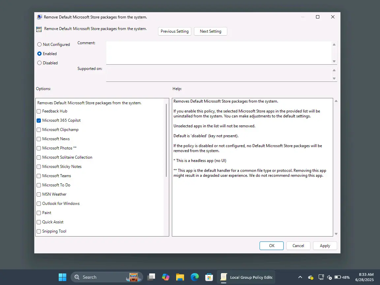Image resolution: width=380 pixels, height=285 pixels.
Task: Click the muted volume icon
Action: [x=329, y=277]
